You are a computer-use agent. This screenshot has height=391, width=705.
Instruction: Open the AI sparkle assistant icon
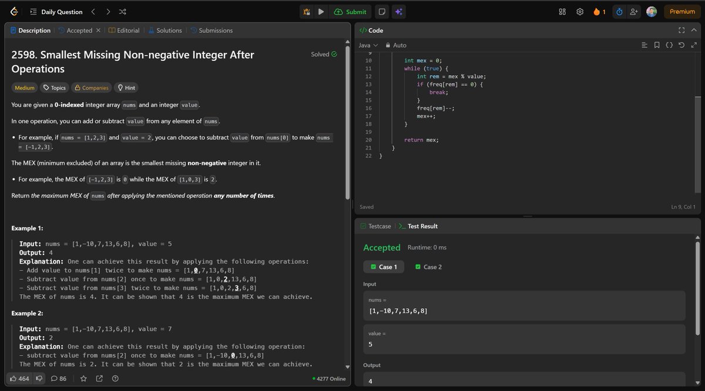398,12
